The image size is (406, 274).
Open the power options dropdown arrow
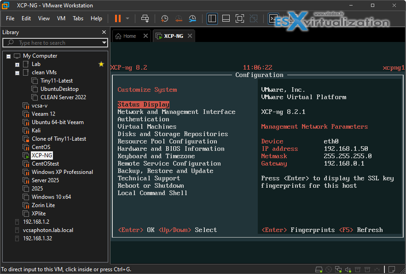click(128, 18)
